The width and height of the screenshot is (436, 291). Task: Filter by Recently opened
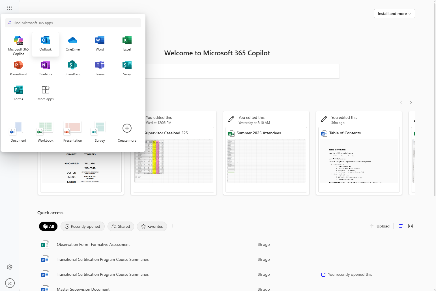point(83,226)
